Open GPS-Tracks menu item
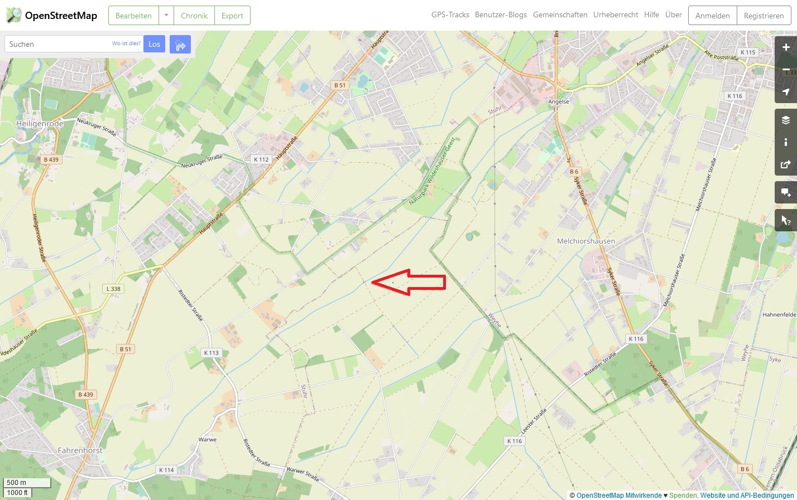Viewport: 797px width, 500px height. 450,15
